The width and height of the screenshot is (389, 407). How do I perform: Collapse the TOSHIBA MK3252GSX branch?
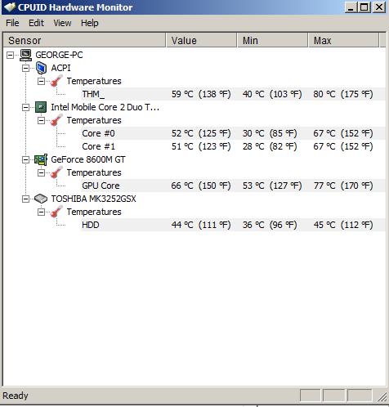(x=25, y=199)
